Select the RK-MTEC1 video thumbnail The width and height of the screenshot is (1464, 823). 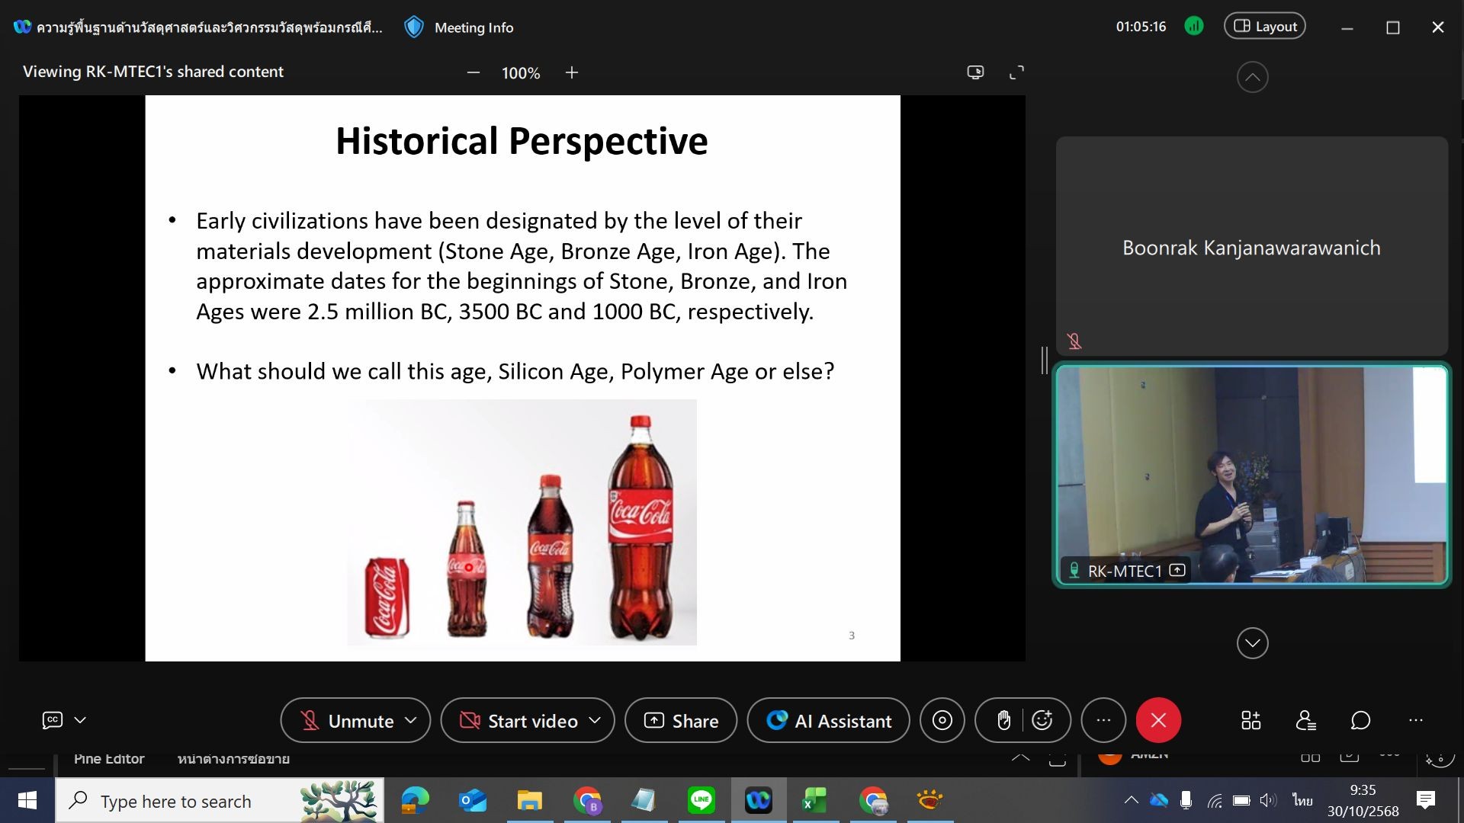[x=1251, y=475]
